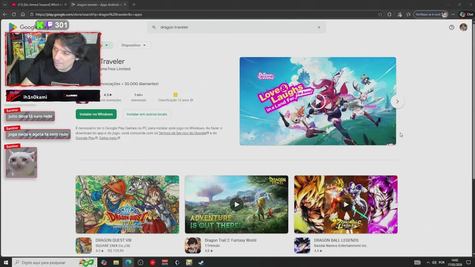Screen dimensions: 475x267
Task: Close the Six-Armed Serpent YouTube tab
Action: [65, 4]
